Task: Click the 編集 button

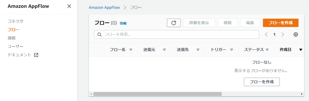Action: (x=250, y=23)
